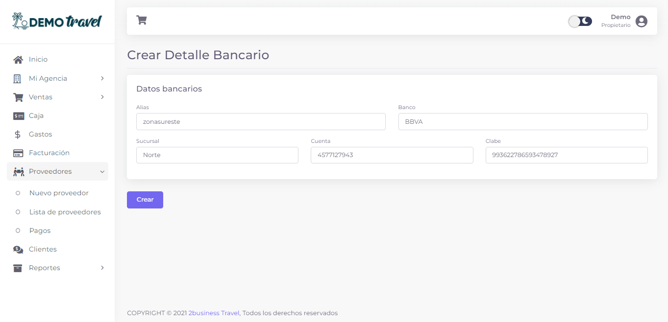Expand the Ventas submenu chevron
The image size is (668, 322).
tap(102, 97)
